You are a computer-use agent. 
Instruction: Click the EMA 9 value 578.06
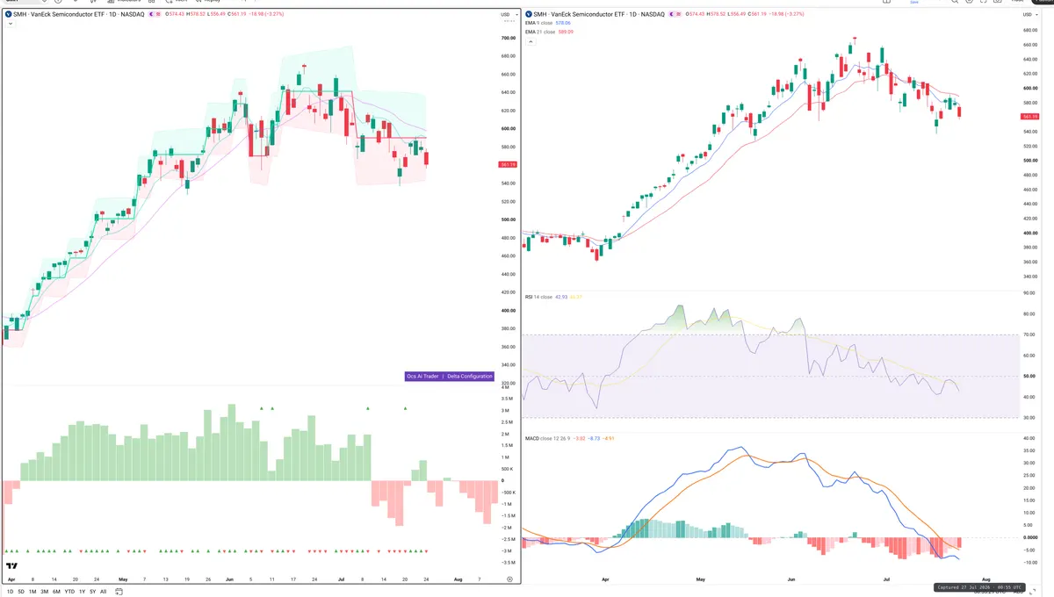[564, 23]
